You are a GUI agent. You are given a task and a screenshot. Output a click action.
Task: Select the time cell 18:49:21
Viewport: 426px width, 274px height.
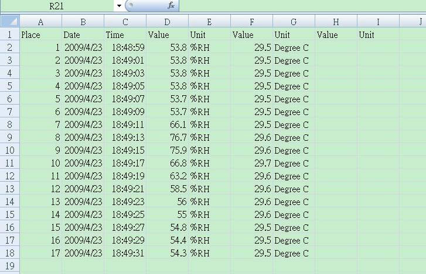click(125, 189)
